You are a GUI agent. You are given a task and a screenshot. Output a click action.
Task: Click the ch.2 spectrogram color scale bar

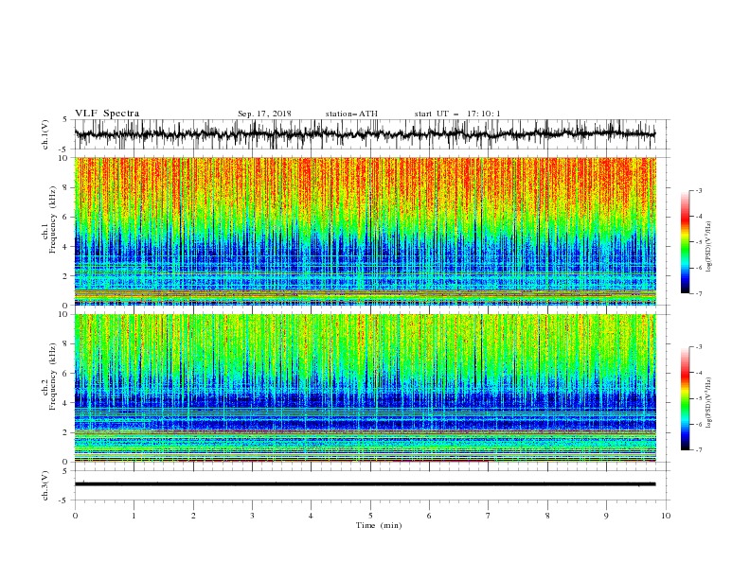[x=685, y=398]
